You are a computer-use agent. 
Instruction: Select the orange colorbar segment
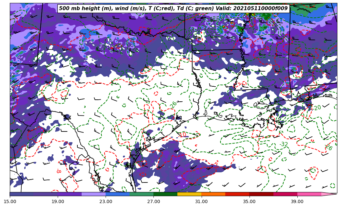pos(213,194)
